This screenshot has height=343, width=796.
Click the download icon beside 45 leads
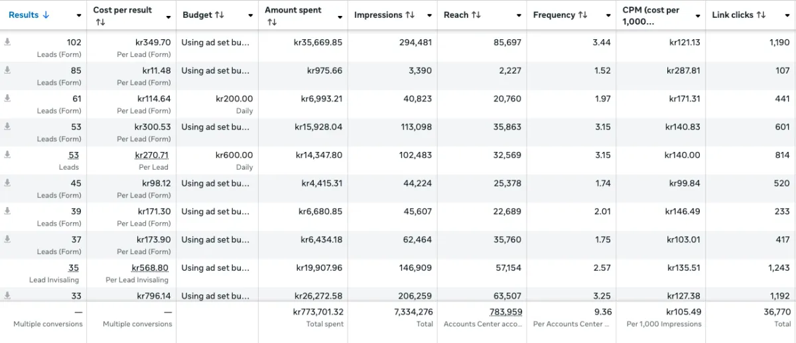tap(7, 182)
